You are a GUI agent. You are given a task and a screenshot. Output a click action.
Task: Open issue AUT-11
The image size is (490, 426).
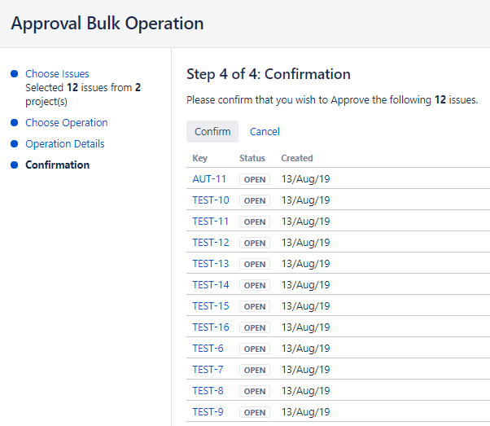[x=209, y=179]
